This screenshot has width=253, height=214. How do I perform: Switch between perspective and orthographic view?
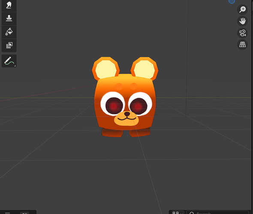pos(242,45)
